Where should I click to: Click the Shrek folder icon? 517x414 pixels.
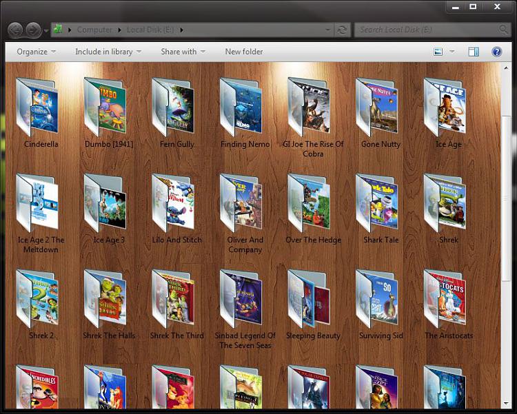(x=445, y=203)
